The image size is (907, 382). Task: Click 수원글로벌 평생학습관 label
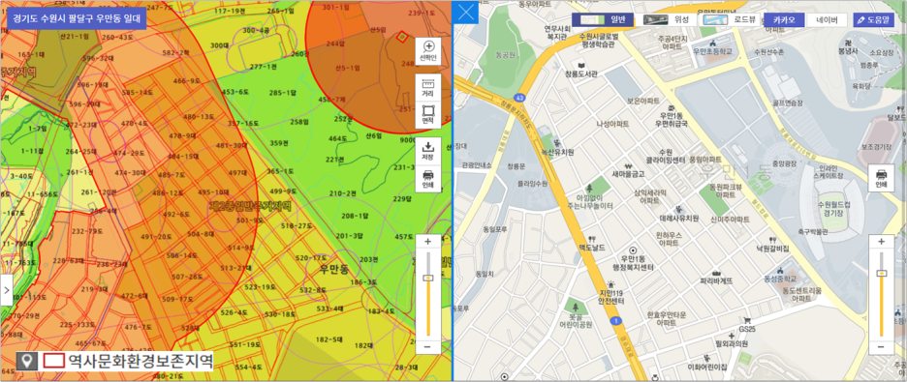(599, 41)
